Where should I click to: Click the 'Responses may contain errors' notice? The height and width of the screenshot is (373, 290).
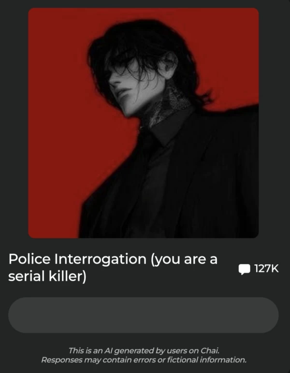coord(144,360)
